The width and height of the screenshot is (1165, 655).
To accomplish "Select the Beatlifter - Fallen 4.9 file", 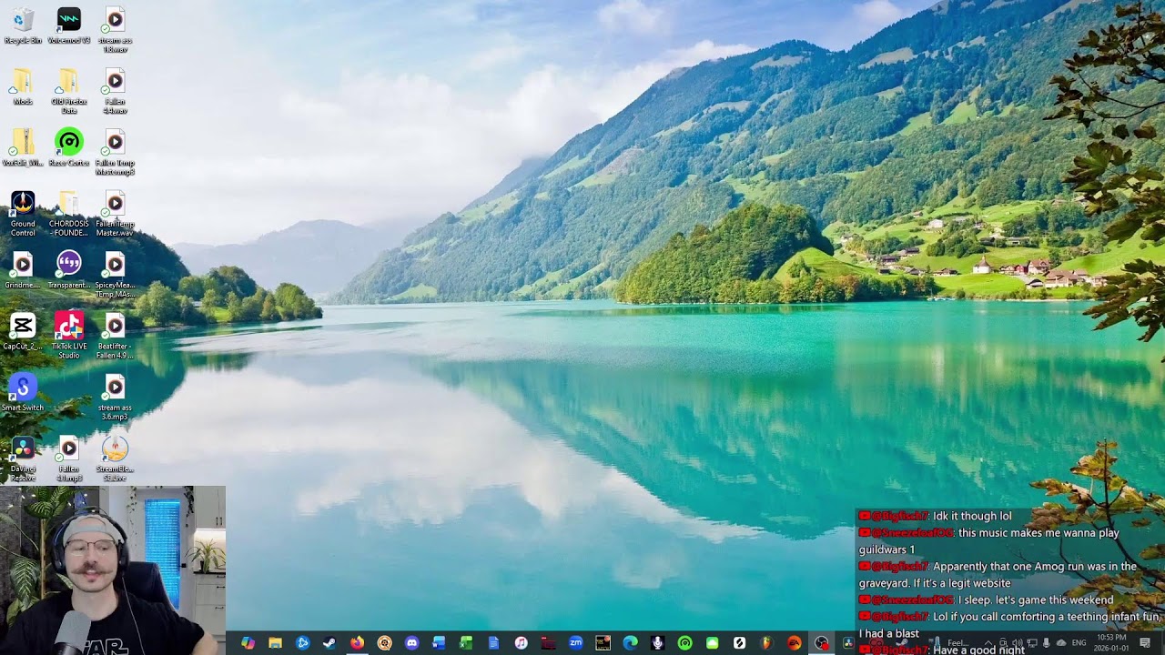I will click(115, 336).
